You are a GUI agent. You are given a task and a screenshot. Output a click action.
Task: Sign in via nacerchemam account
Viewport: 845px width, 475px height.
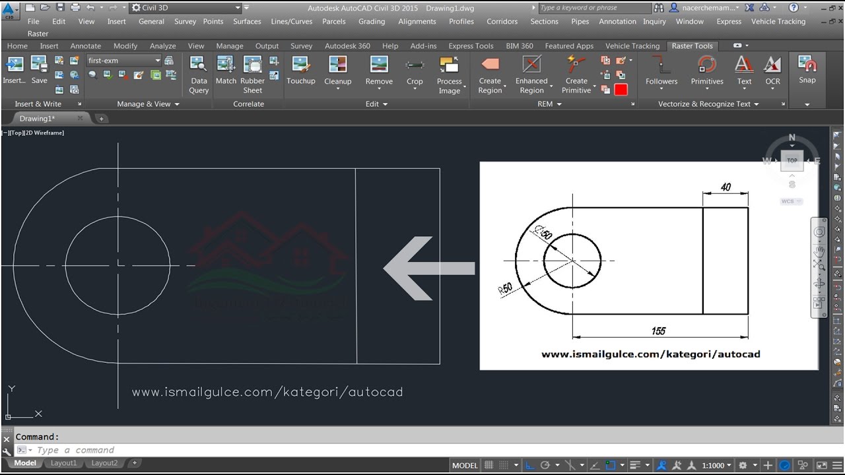pyautogui.click(x=704, y=8)
